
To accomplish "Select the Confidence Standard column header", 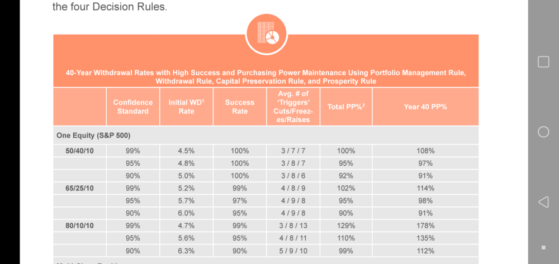I will click(x=133, y=107).
